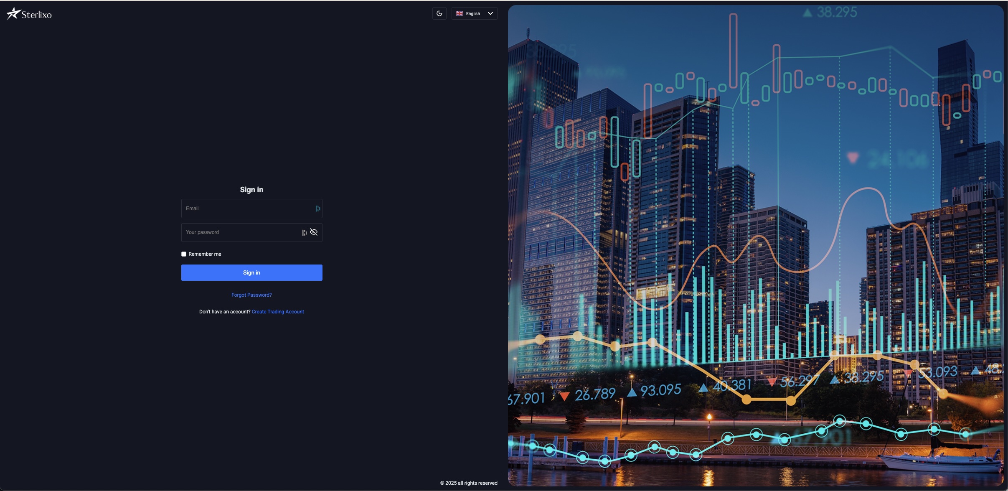The width and height of the screenshot is (1008, 491).
Task: Click the Sterlixo logo
Action: (28, 13)
